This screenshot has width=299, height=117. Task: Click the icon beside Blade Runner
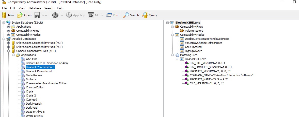pyautogui.click(x=23, y=75)
